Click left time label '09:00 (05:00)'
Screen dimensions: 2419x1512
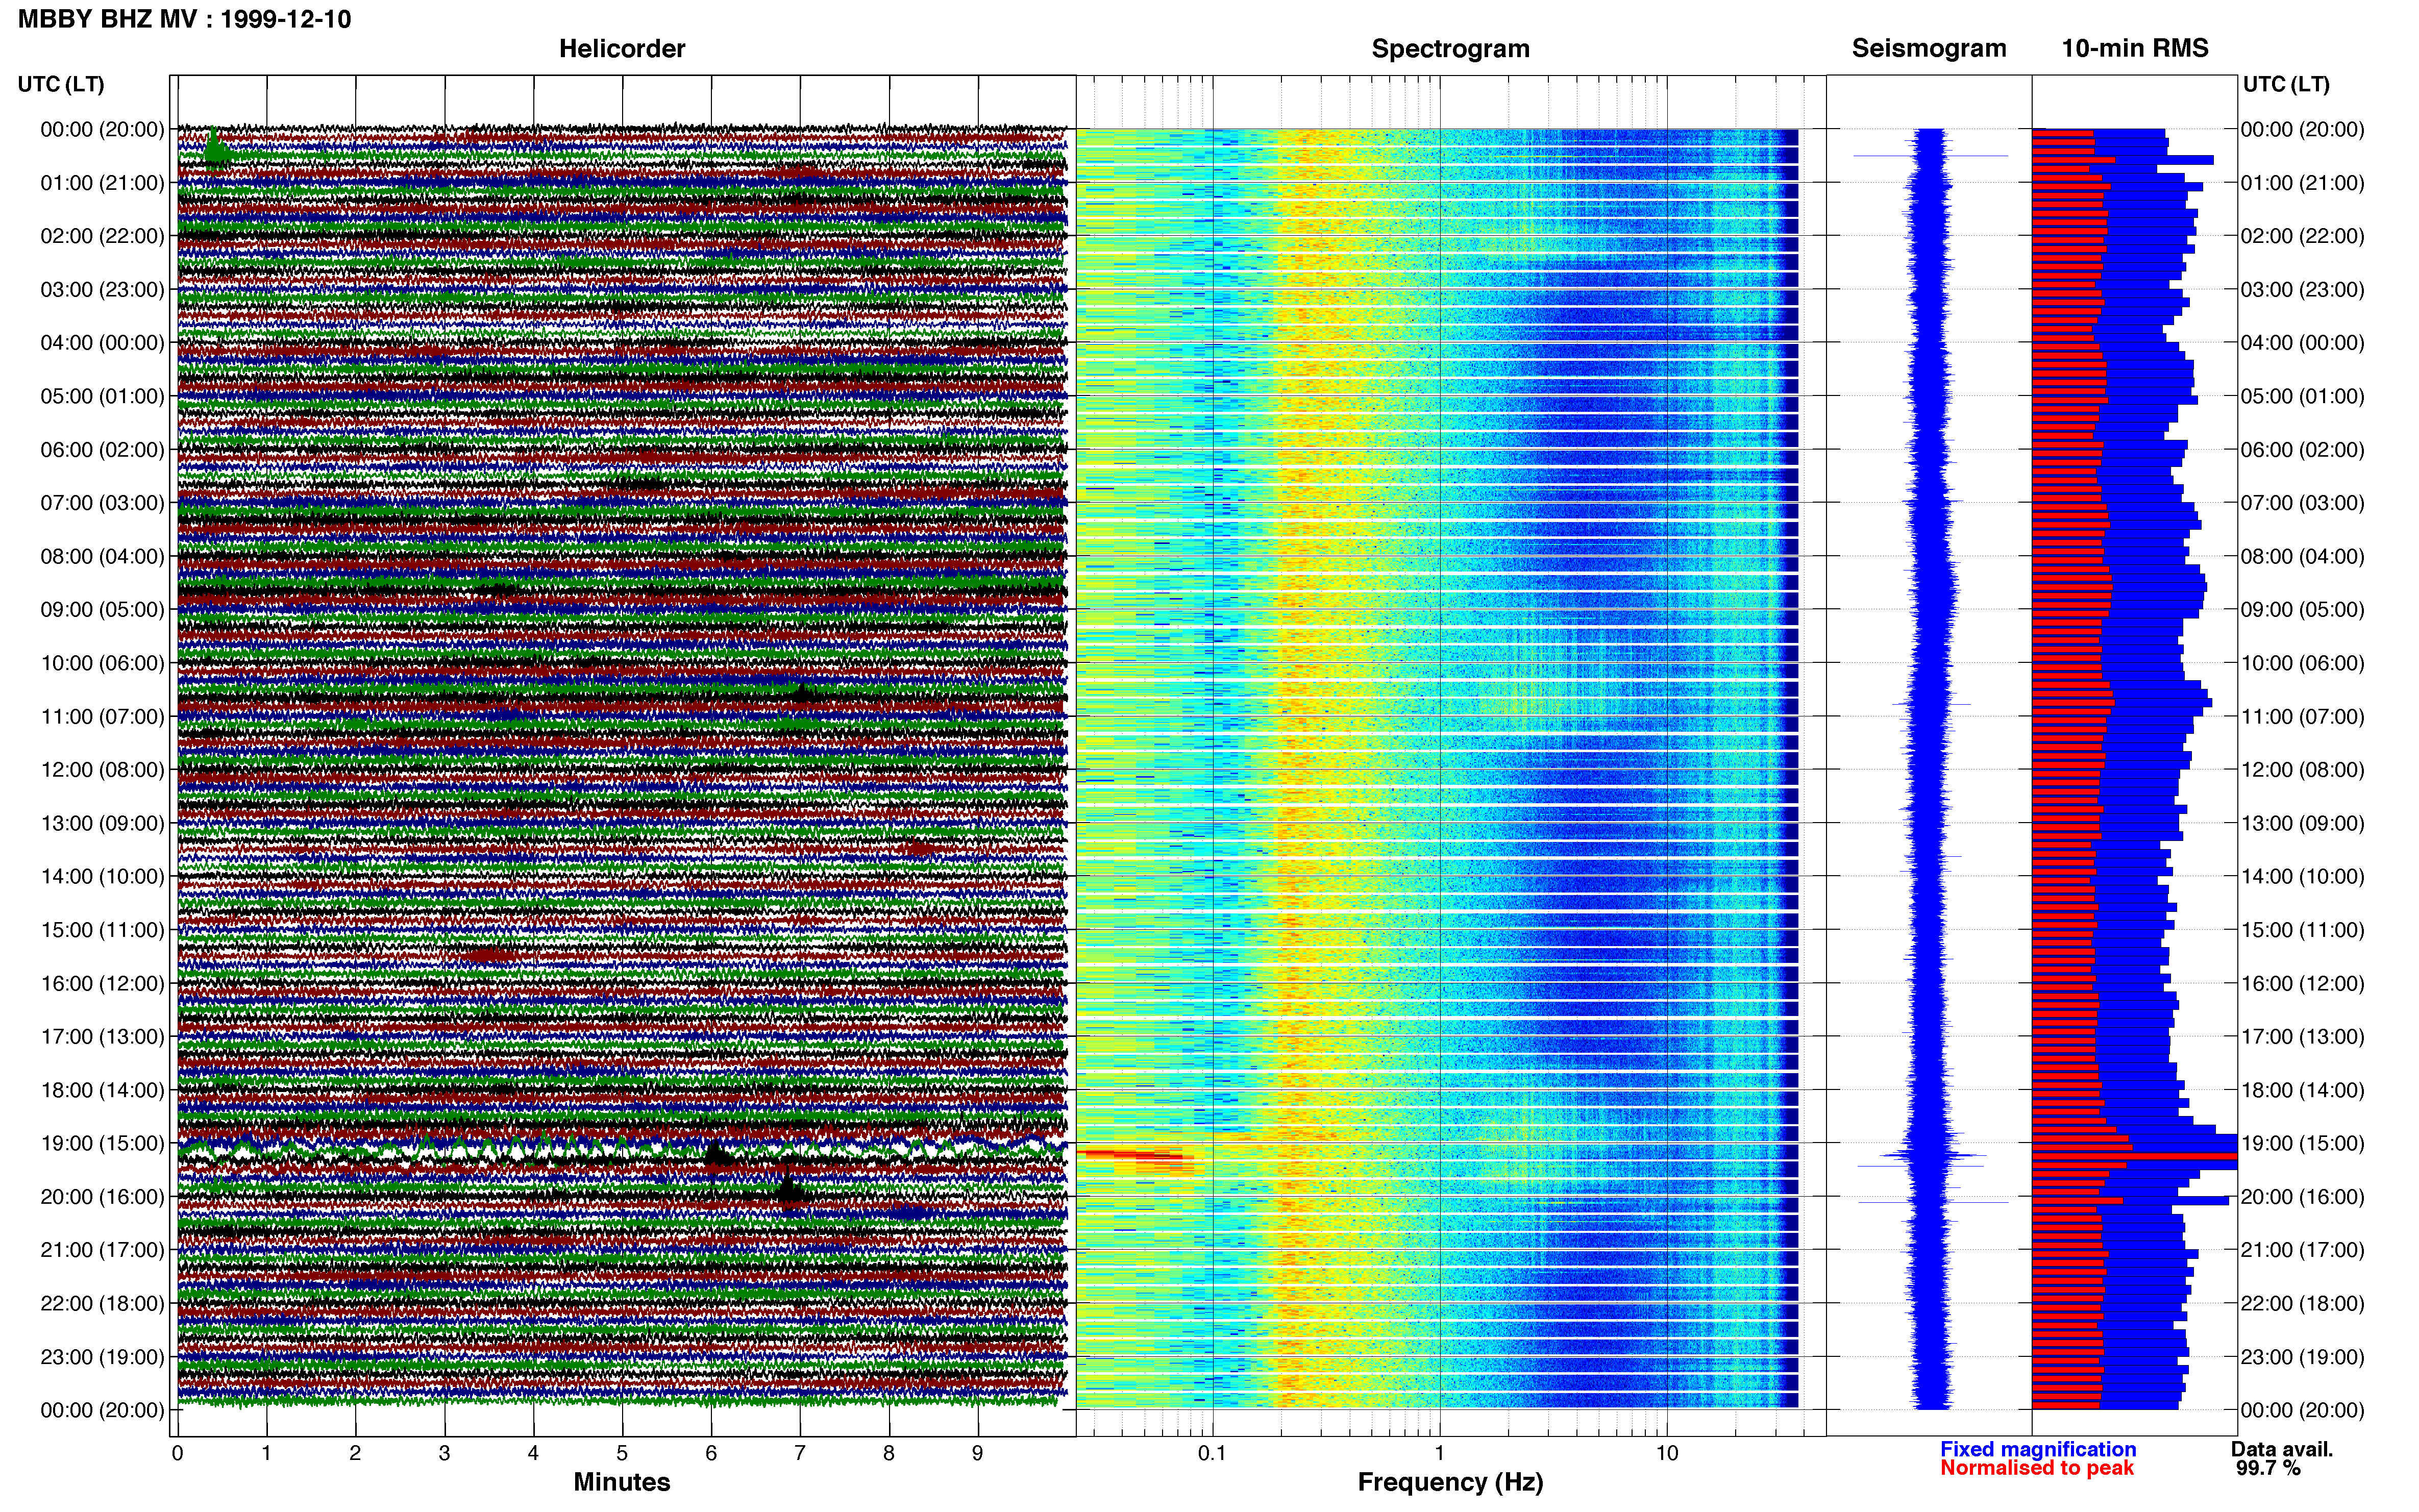click(x=102, y=610)
